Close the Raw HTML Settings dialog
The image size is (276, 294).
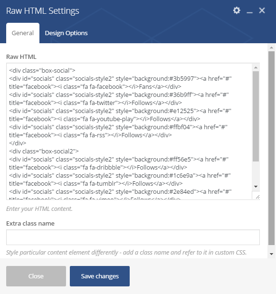click(x=262, y=10)
